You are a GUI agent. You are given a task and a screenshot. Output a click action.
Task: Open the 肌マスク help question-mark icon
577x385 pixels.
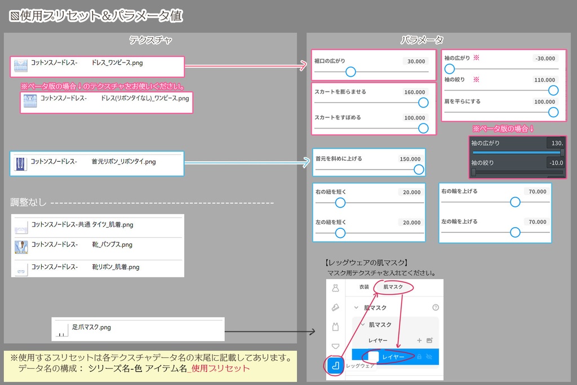point(435,307)
